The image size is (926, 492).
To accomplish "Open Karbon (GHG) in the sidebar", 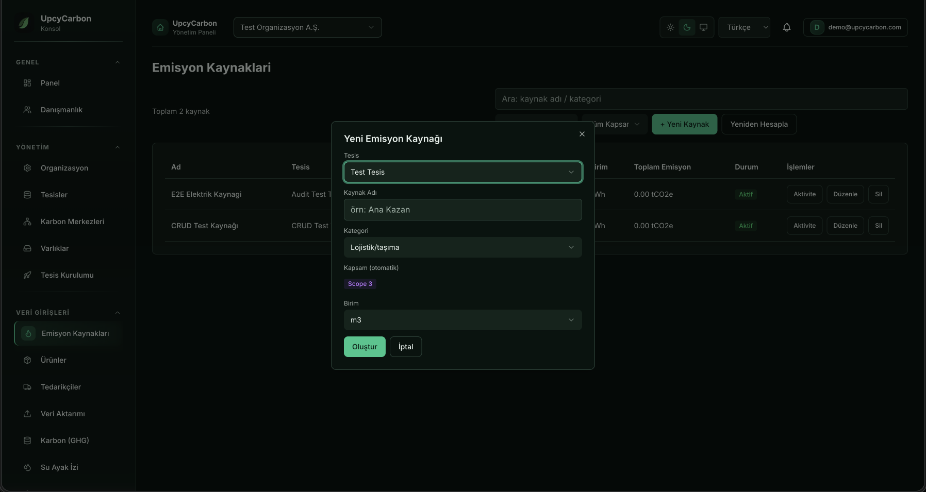I will pos(68,440).
